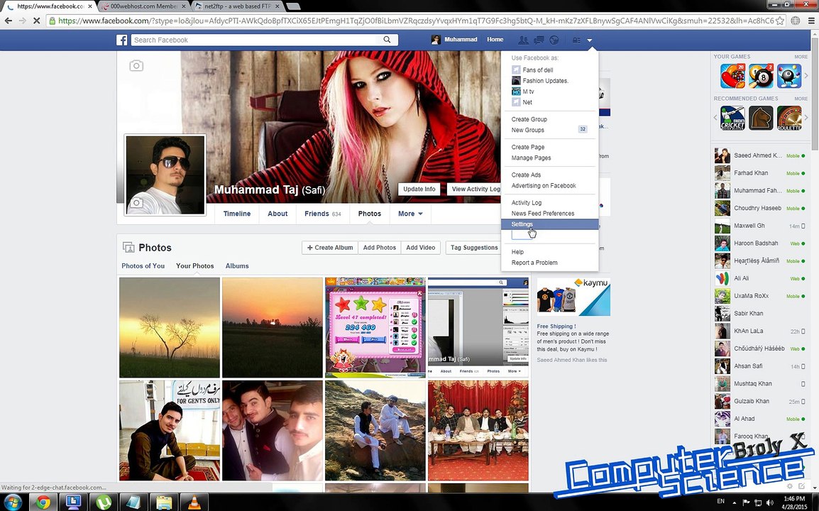Screen dimensions: 819x511
Task: Click the Create Album button
Action: point(330,248)
